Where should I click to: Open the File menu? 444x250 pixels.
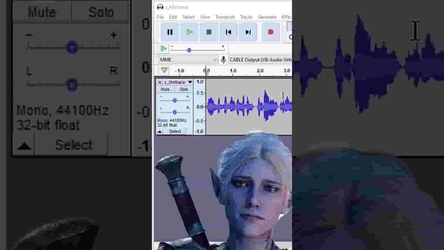[x=160, y=17]
